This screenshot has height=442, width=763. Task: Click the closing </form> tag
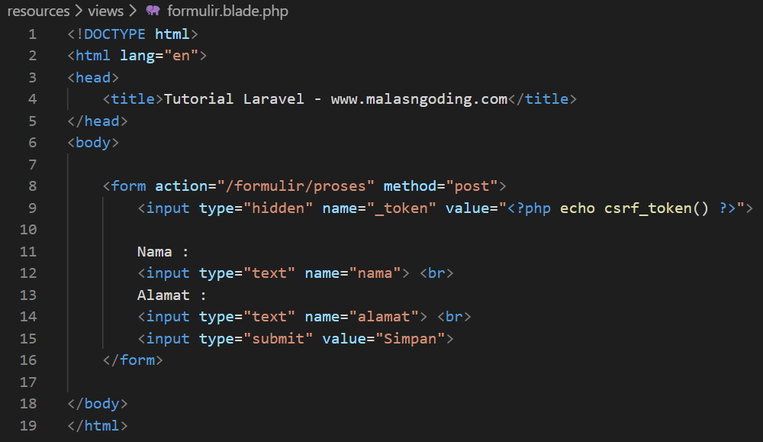point(133,360)
